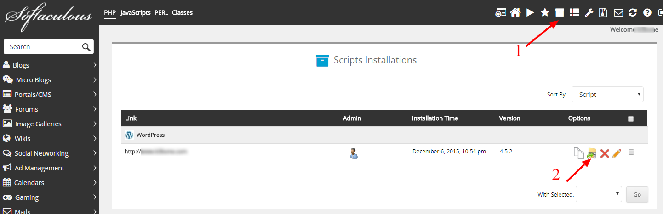Image resolution: width=663 pixels, height=214 pixels.
Task: Clone the WordPress installation icon
Action: 579,153
